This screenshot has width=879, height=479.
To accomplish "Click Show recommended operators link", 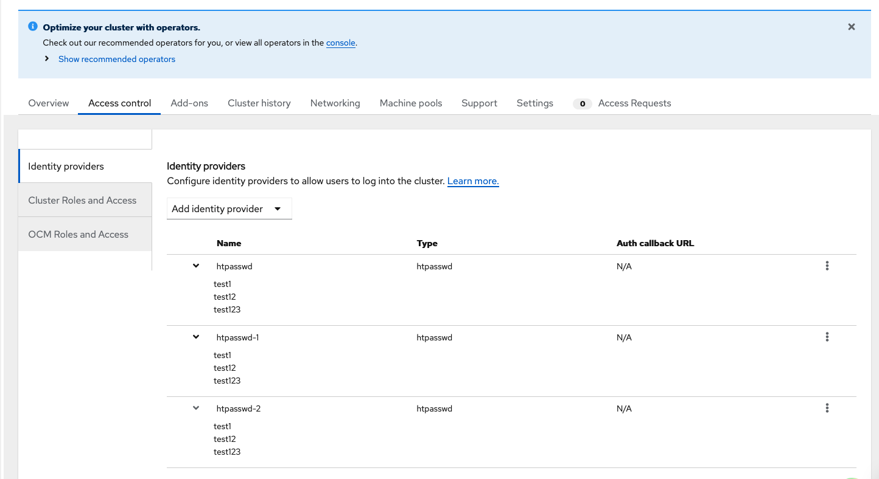I will [x=117, y=59].
